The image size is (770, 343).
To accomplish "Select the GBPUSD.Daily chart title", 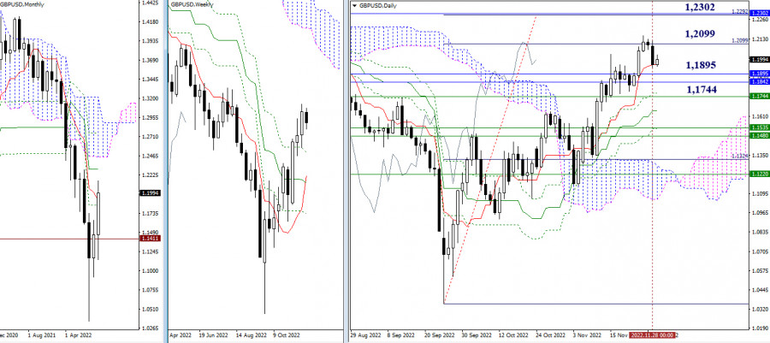I will 378,5.
